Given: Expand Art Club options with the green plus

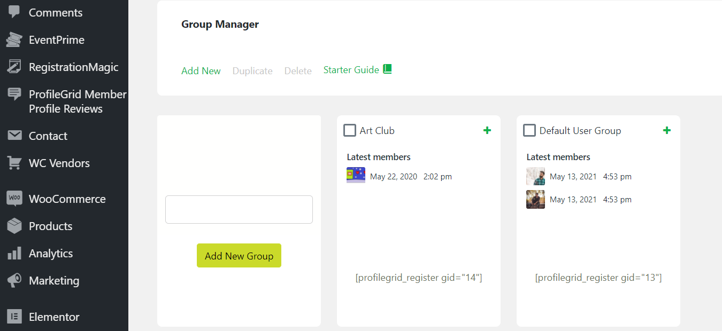Looking at the screenshot, I should pyautogui.click(x=487, y=130).
